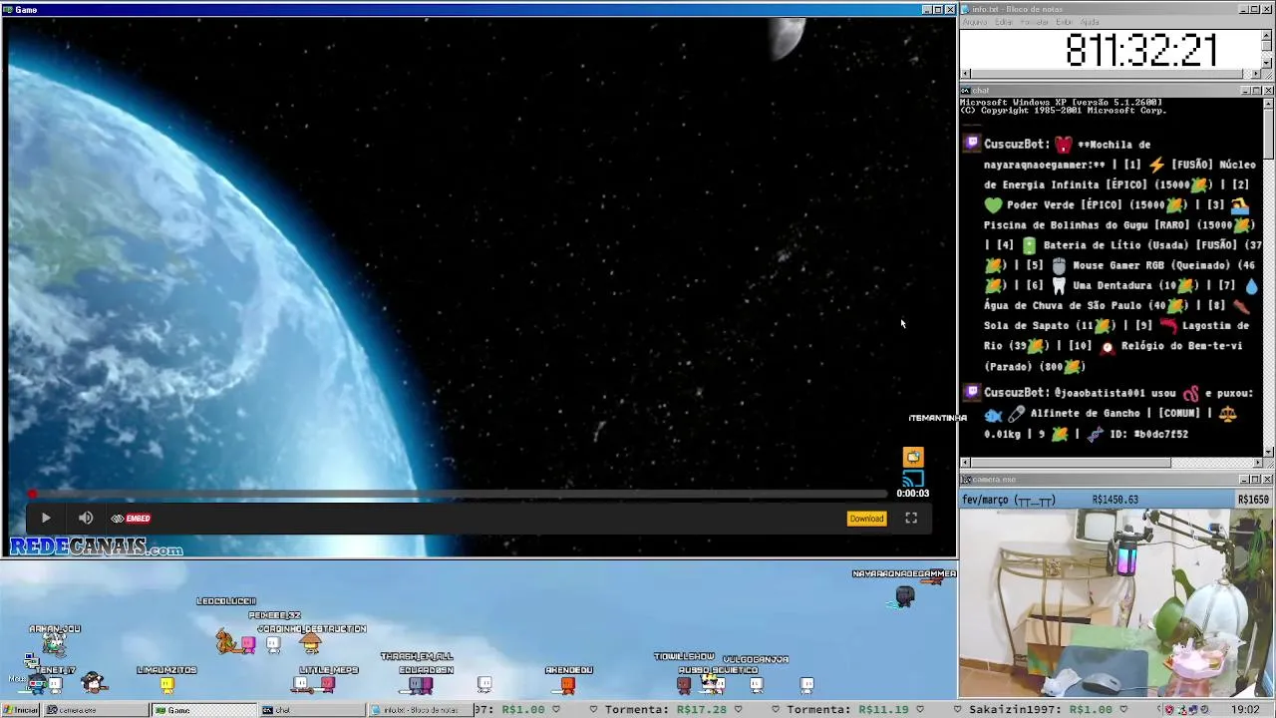Click the console icon in chat title bar
Screen dimensions: 1276x718
965,91
